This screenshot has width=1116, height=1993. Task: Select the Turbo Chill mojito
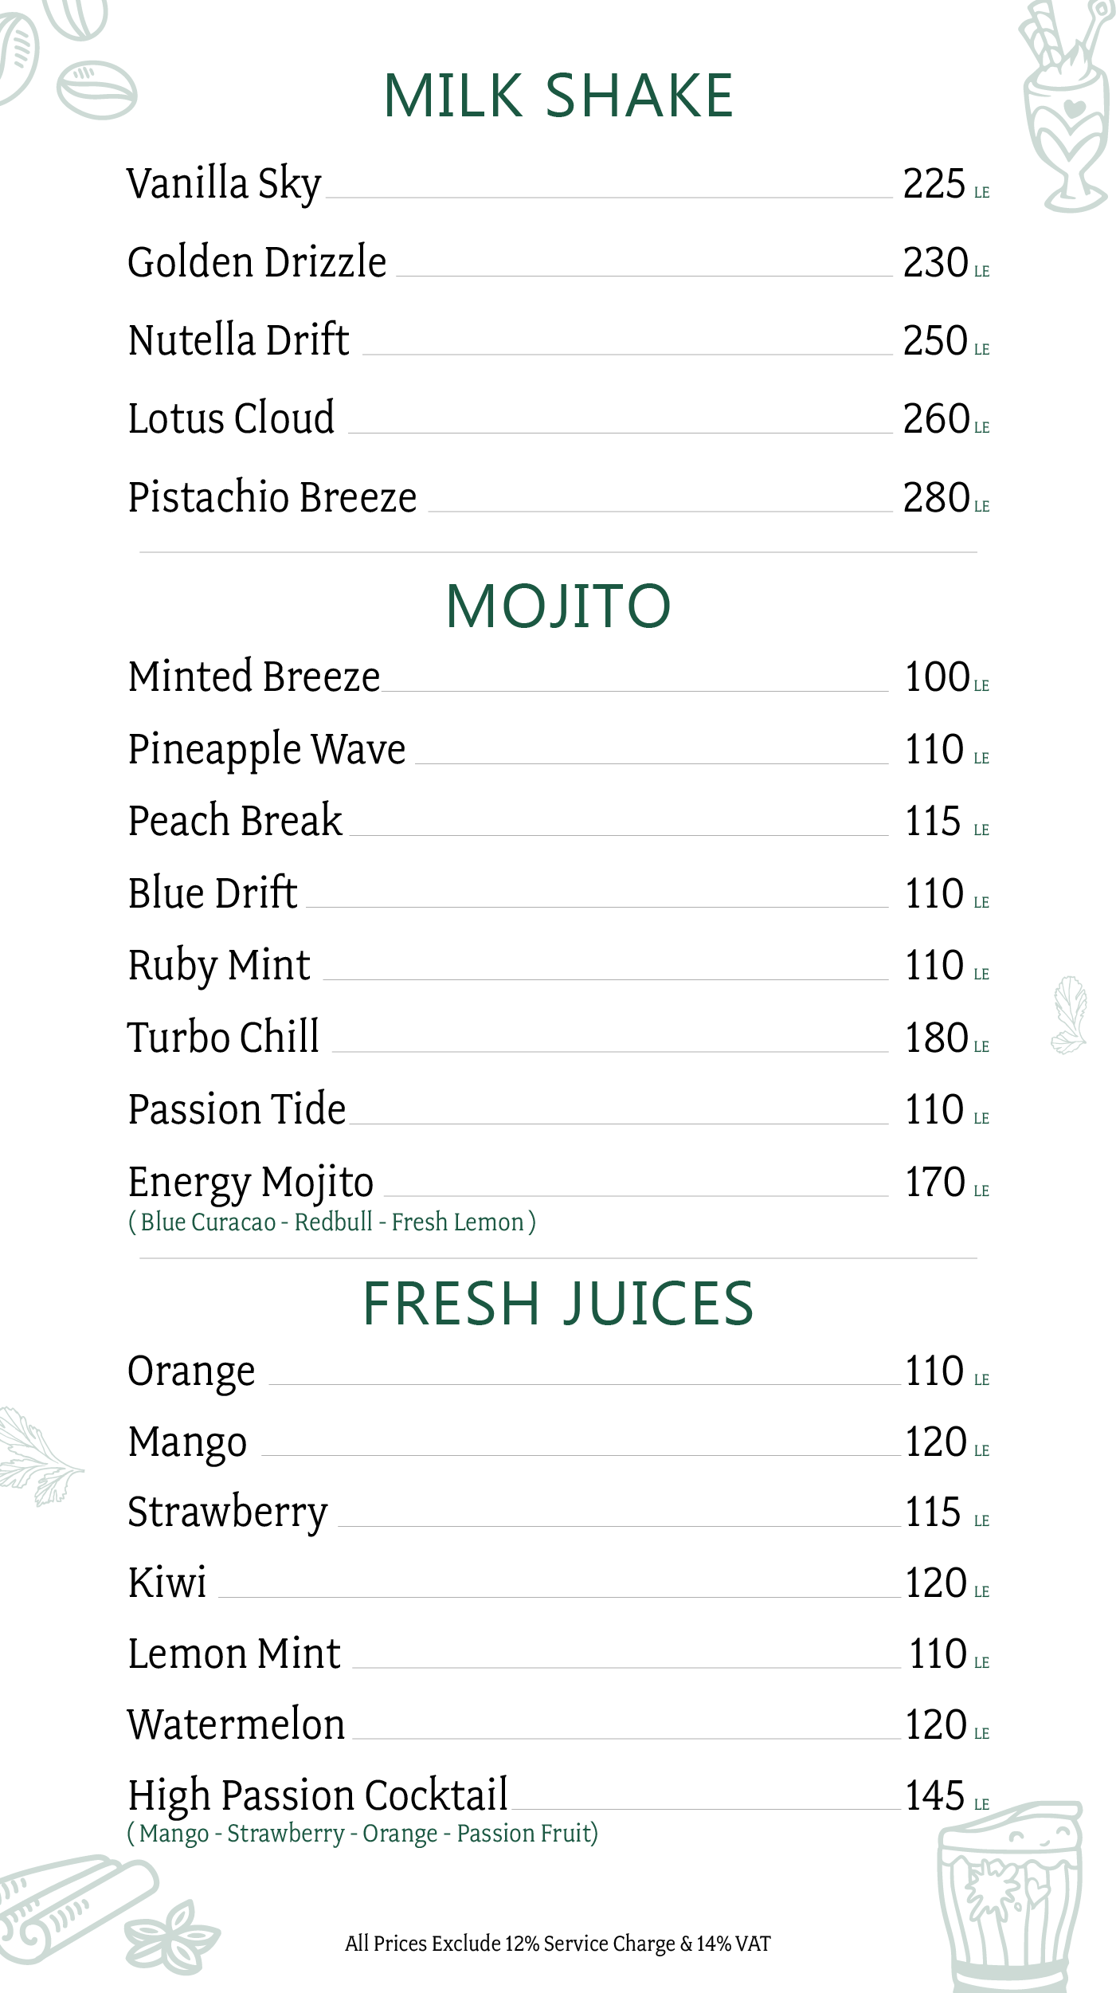coord(224,1037)
